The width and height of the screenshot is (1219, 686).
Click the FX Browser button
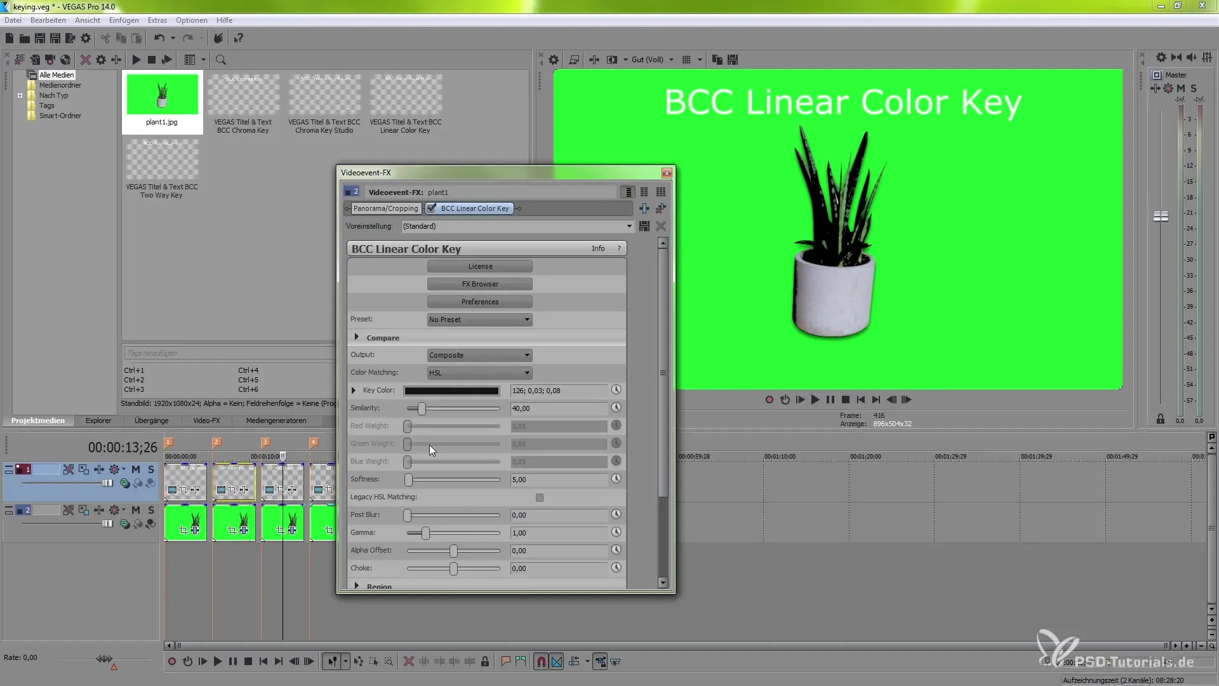coord(480,284)
